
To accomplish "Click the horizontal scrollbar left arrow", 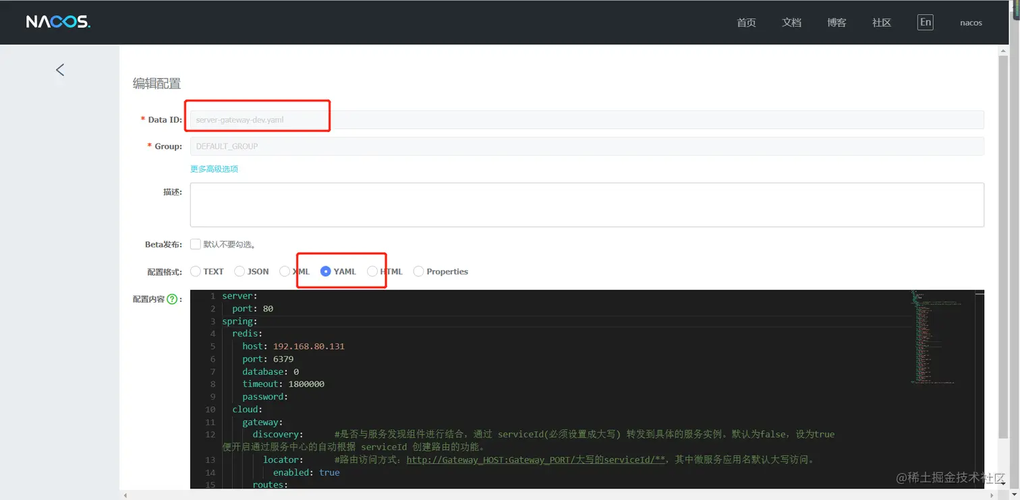I will click(x=125, y=495).
